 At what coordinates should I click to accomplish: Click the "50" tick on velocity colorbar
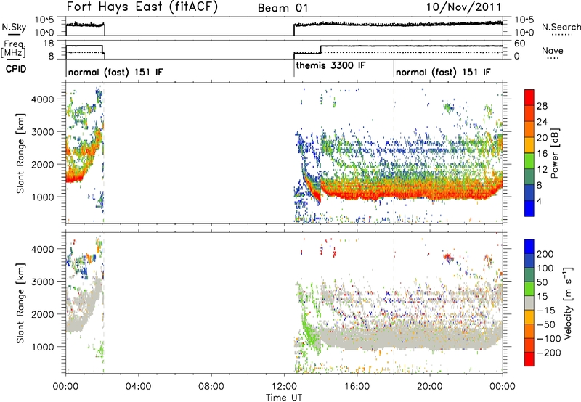point(542,282)
